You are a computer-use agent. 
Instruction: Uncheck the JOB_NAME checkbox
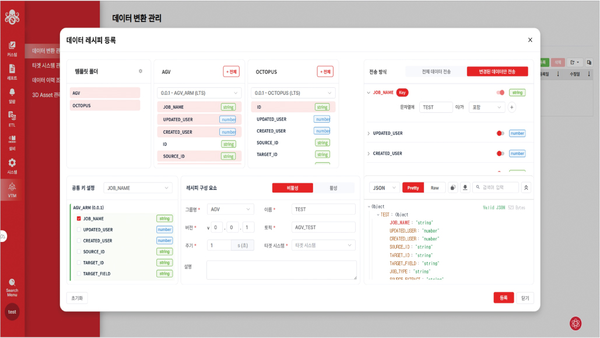(x=79, y=219)
